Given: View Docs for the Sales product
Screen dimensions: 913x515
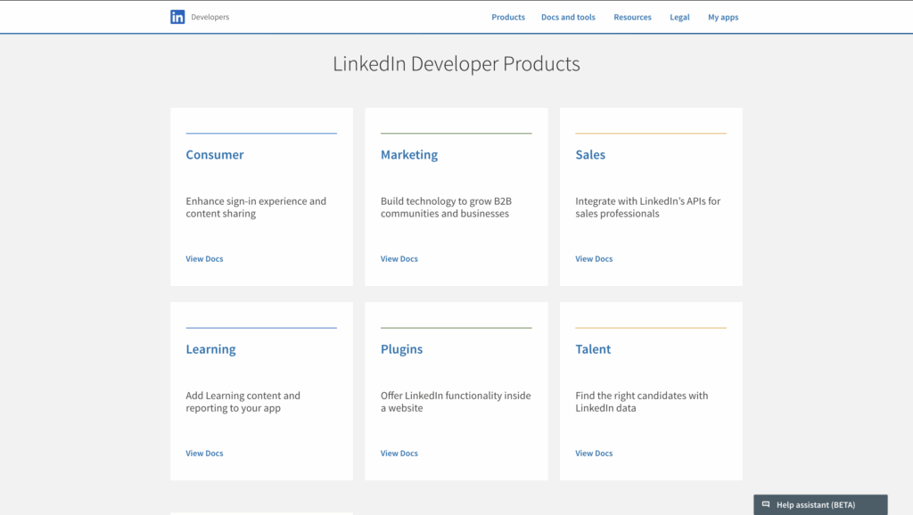Looking at the screenshot, I should coord(593,258).
